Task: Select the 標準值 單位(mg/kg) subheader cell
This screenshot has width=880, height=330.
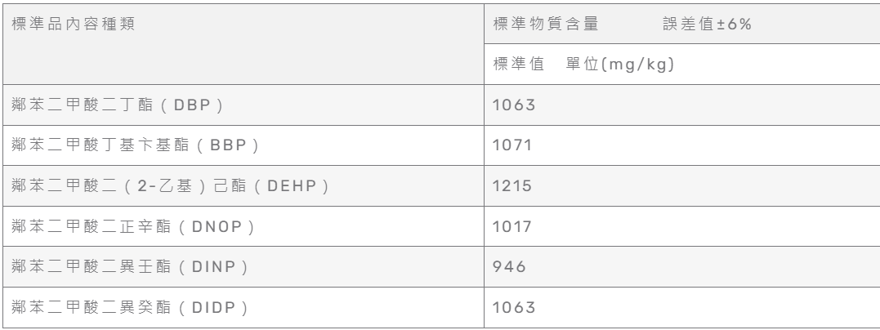Action: tap(682, 65)
